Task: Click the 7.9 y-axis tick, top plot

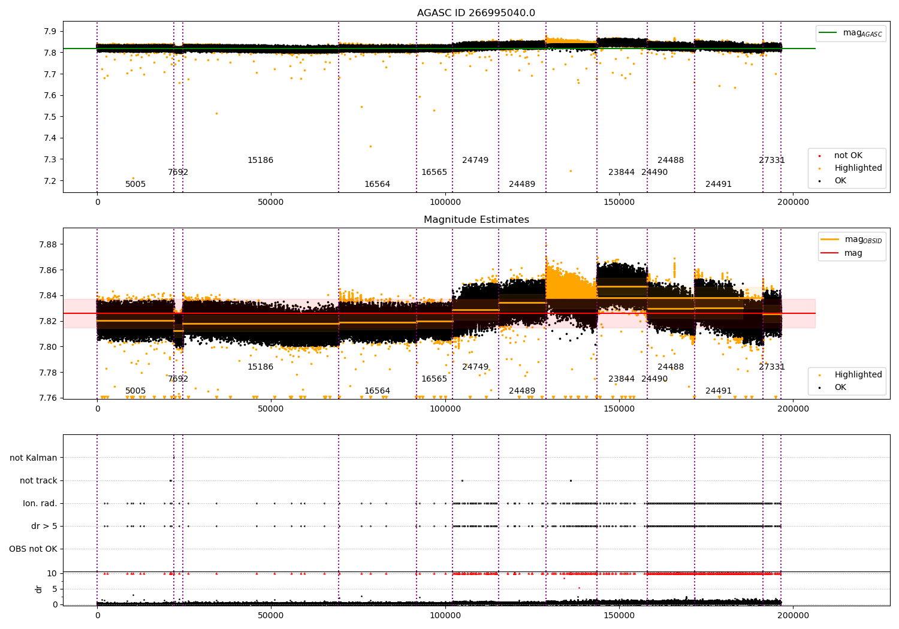Action: click(x=50, y=31)
